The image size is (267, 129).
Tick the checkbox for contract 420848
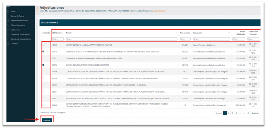(43, 105)
